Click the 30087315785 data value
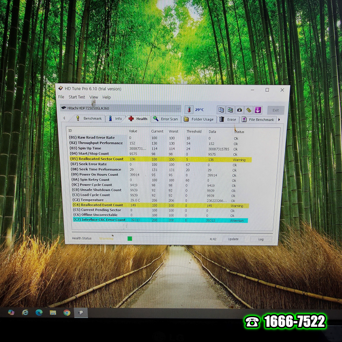This screenshot has width=342, height=342. pos(219,149)
